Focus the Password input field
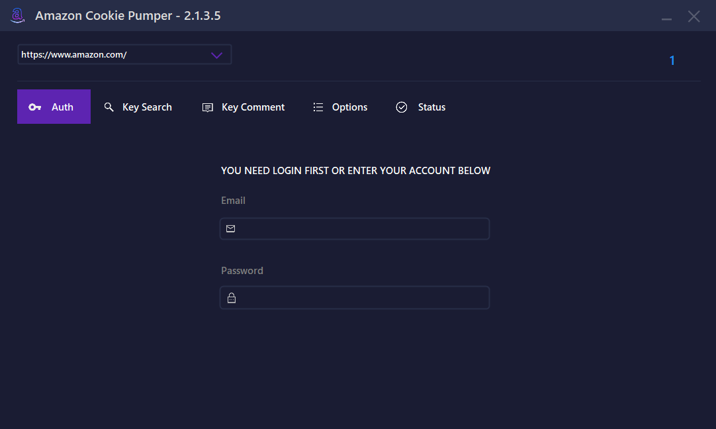This screenshot has width=716, height=429. 355,297
